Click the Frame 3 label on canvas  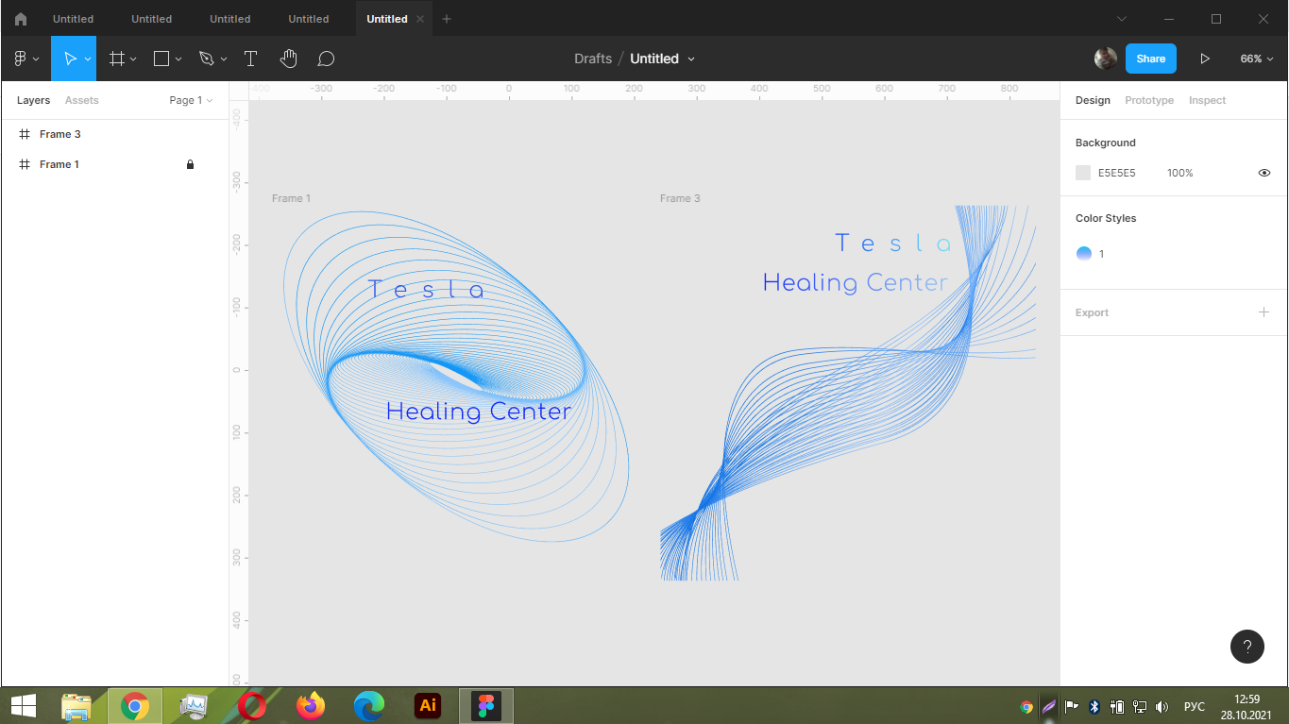click(680, 198)
